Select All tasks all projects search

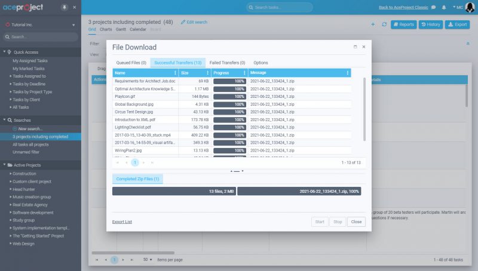pyautogui.click(x=30, y=144)
